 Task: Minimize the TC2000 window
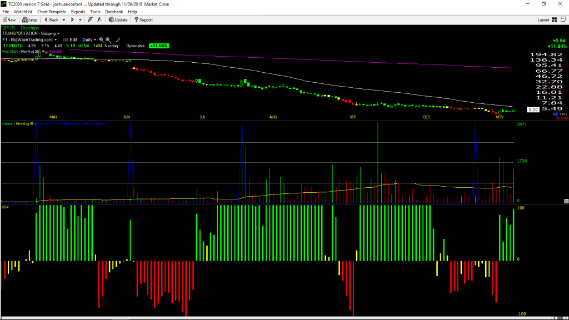(528, 4)
